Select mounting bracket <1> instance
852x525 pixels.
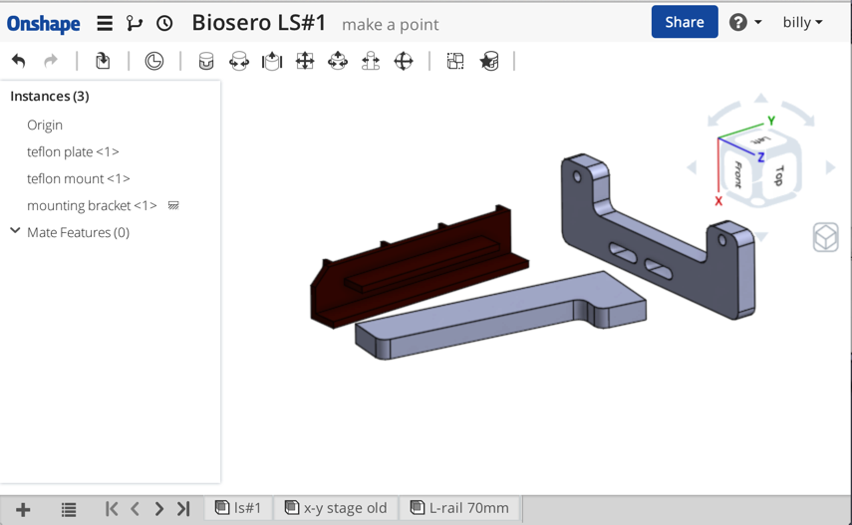click(92, 205)
